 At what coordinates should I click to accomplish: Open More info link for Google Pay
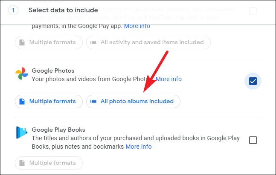[137, 26]
